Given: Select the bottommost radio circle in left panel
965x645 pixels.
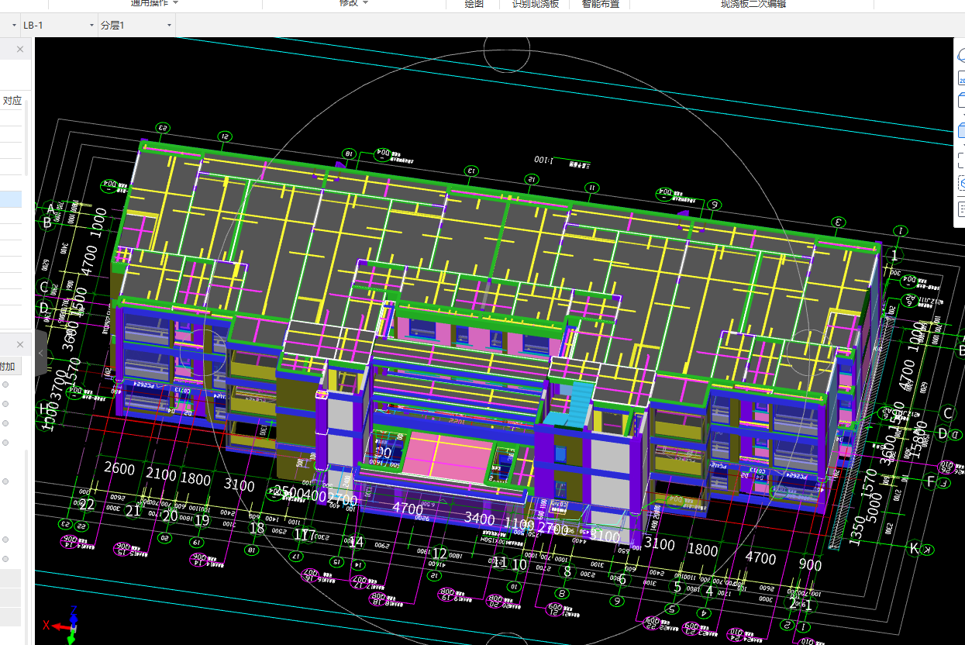Looking at the screenshot, I should pyautogui.click(x=5, y=558).
